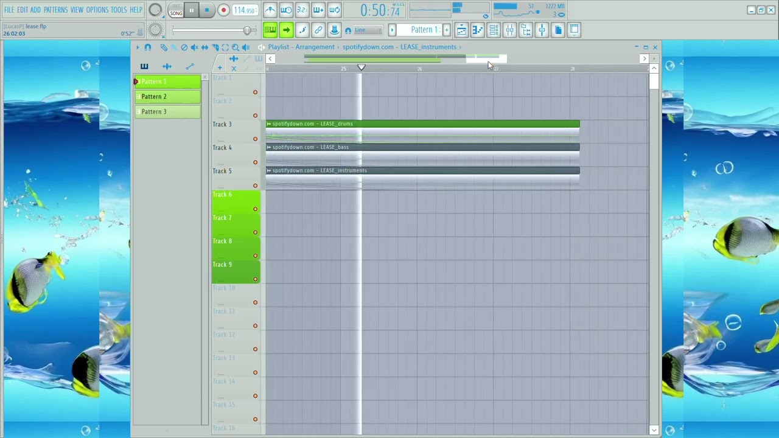Click the 0:50:74 time display
The width and height of the screenshot is (779, 438).
380,10
